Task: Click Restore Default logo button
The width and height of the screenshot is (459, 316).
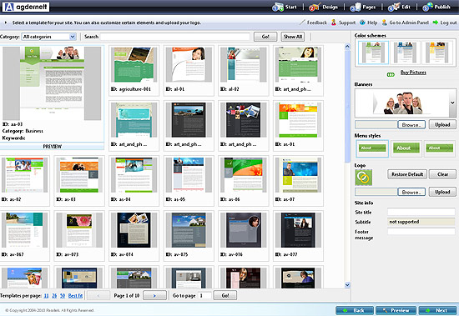Action: pyautogui.click(x=407, y=174)
